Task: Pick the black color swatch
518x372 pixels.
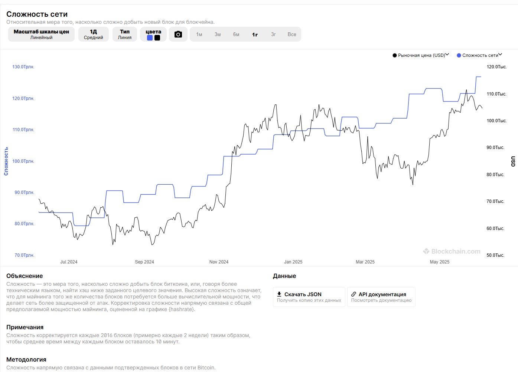Action: tap(157, 38)
